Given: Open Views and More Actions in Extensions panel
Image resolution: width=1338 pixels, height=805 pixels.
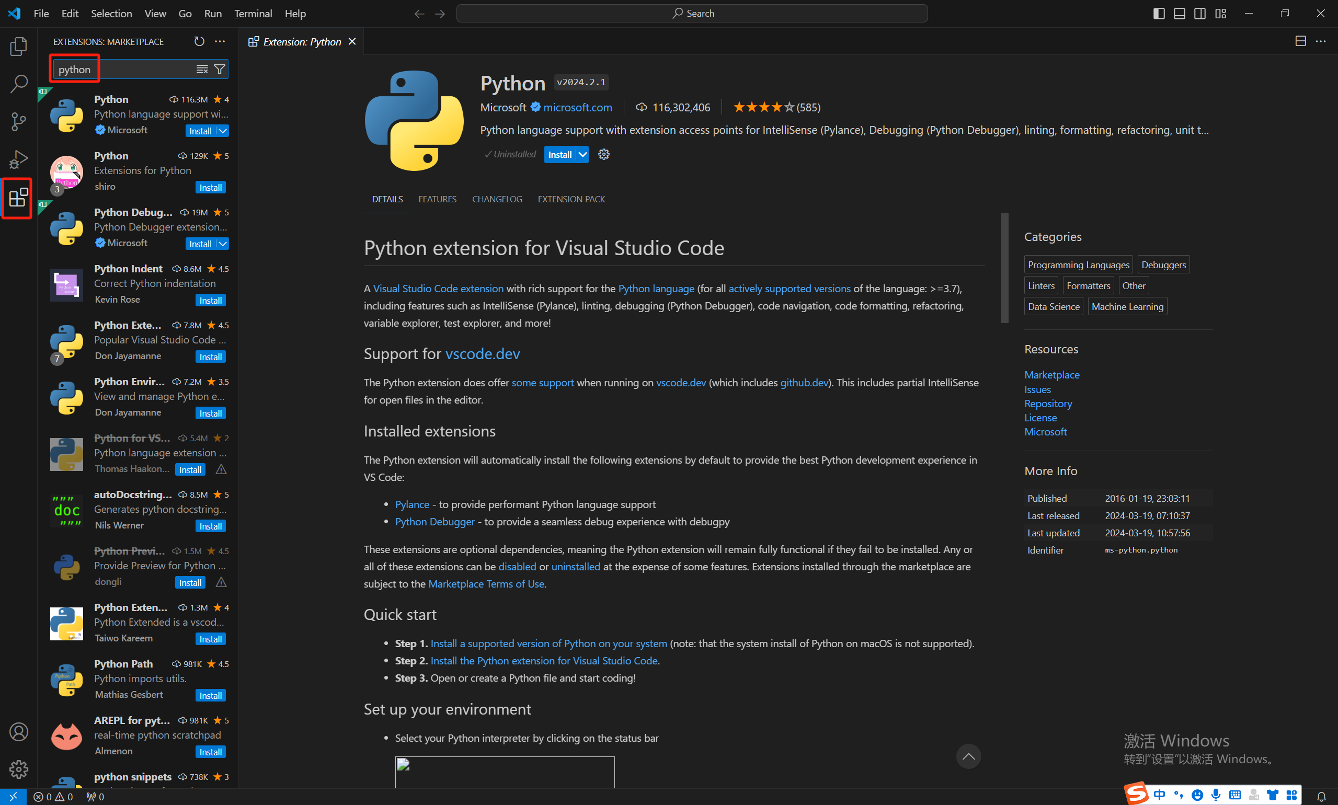Looking at the screenshot, I should 220,41.
